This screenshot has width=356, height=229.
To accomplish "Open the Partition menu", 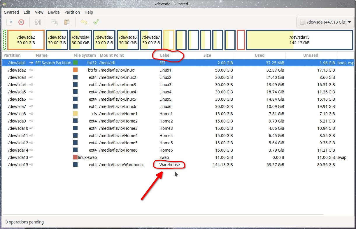I will tap(72, 12).
